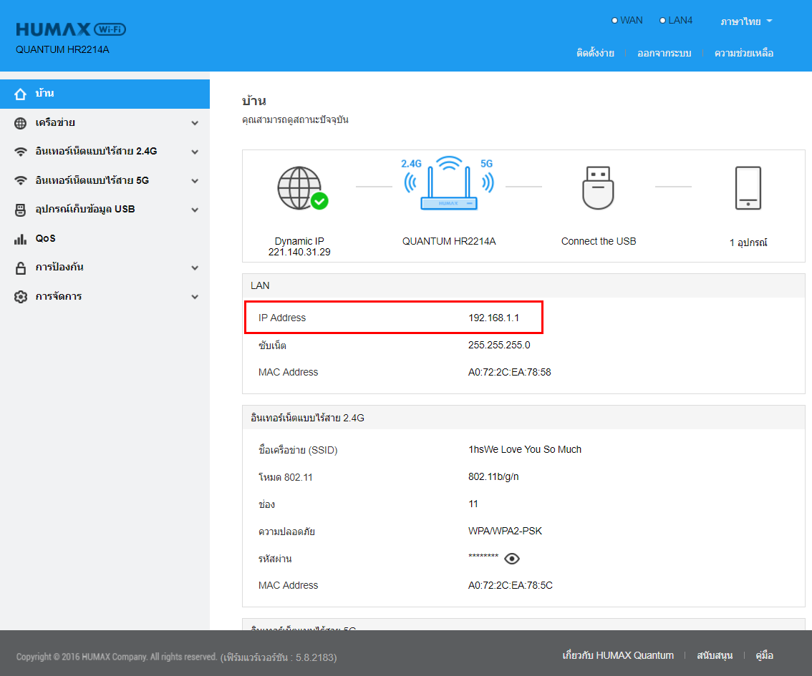812x676 pixels.
Task: Click the LAN4 status indicator dot
Action: tap(662, 21)
